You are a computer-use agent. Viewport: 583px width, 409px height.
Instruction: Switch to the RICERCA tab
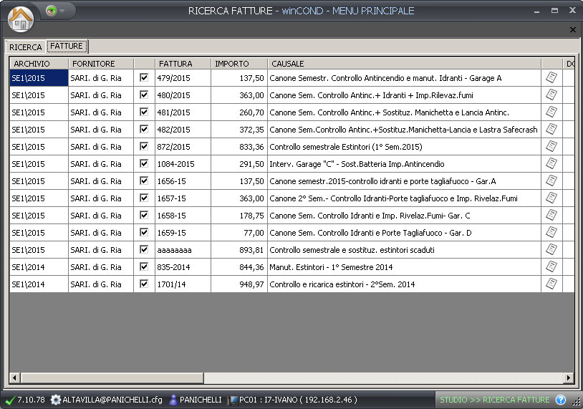[25, 47]
